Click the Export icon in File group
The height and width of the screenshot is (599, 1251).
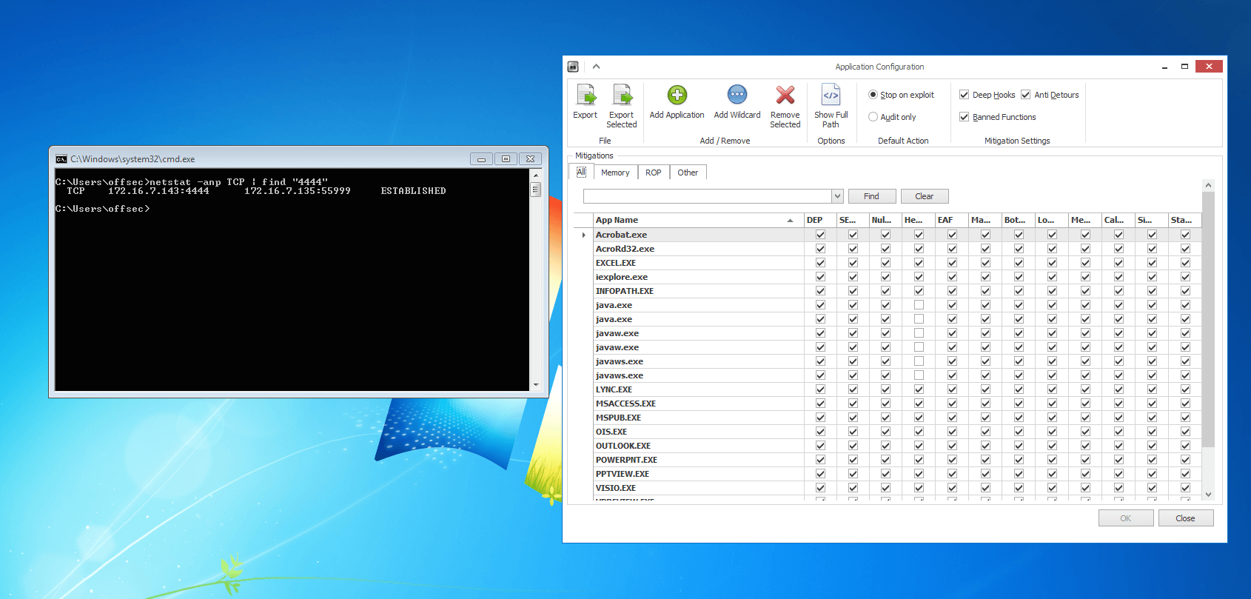pyautogui.click(x=586, y=96)
